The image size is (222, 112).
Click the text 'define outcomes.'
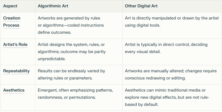pos(54,32)
